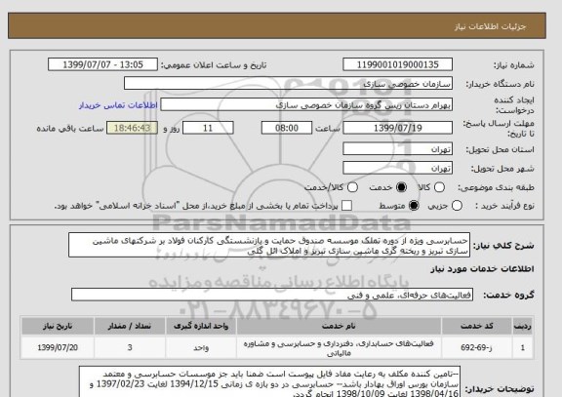562x397 pixels.
Task: Choose the متوسط purchase type radio
Action: (x=414, y=206)
